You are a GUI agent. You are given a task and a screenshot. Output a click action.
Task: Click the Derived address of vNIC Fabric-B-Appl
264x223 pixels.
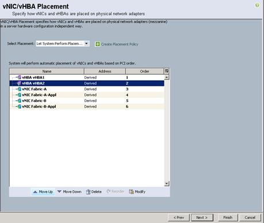click(x=90, y=106)
